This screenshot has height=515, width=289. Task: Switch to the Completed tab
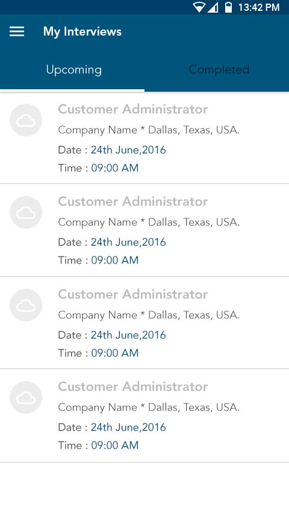(219, 69)
